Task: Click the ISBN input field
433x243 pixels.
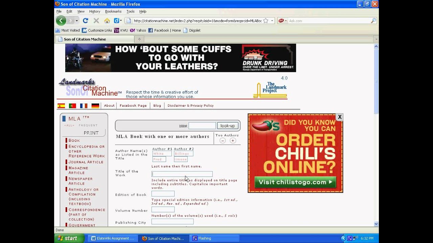Action: coord(202,126)
